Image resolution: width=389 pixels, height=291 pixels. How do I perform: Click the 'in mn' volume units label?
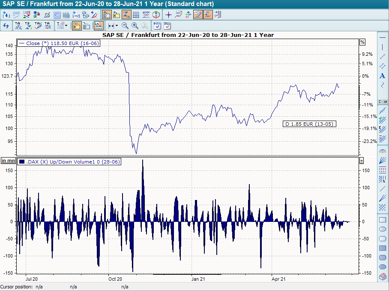(8, 161)
